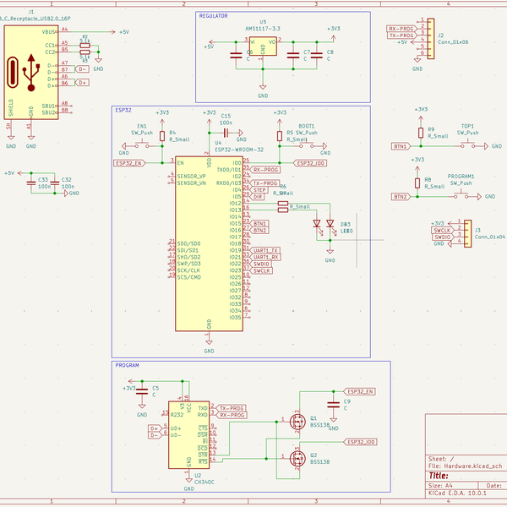
Task: Select the EN1 SW_Push switch symbol
Action: click(x=142, y=145)
